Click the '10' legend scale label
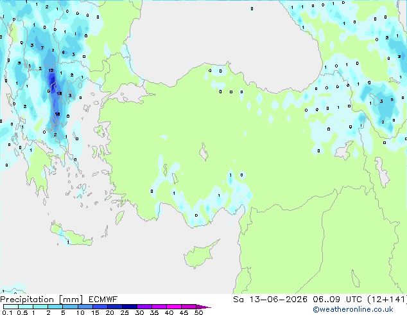The height and width of the screenshot is (315, 407). pyautogui.click(x=80, y=312)
